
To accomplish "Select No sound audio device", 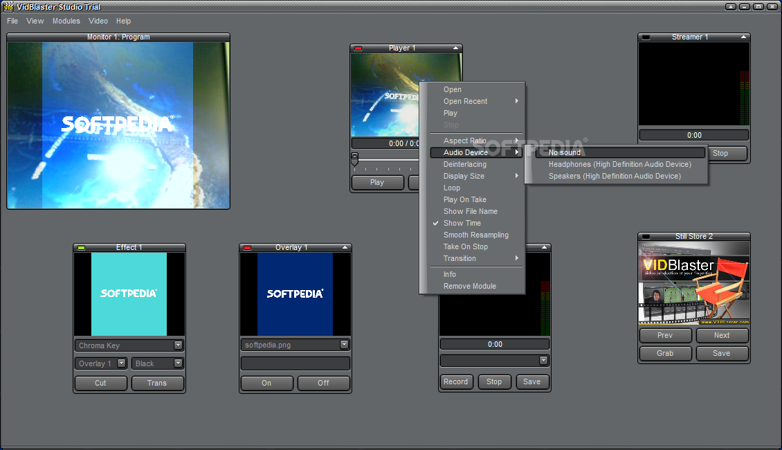I will coord(621,153).
